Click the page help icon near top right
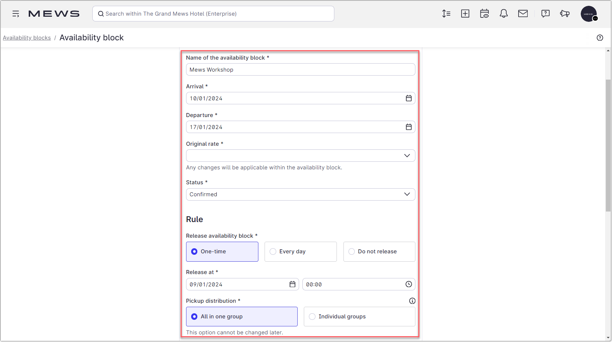 (x=600, y=37)
